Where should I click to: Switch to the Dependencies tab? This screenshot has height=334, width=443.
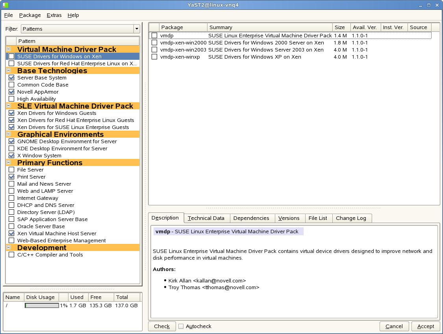tap(251, 218)
